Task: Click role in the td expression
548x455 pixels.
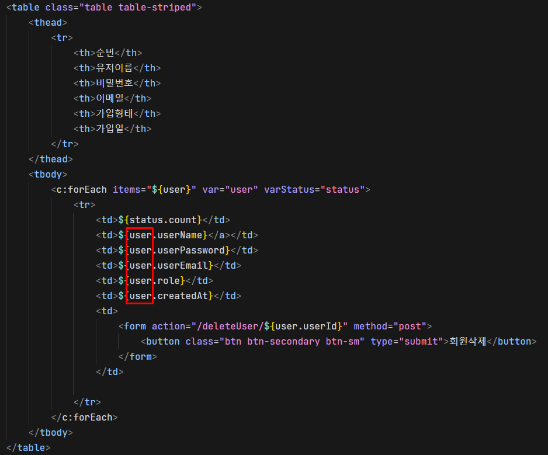Action: 168,281
